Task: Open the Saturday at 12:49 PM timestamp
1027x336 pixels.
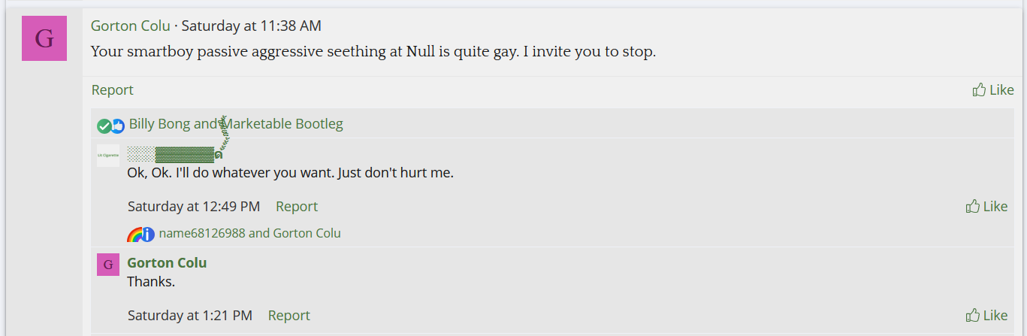Action: (x=194, y=207)
